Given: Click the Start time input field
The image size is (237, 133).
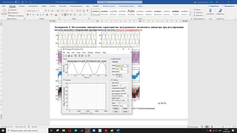Looking at the screenshot, I should (x=124, y=83).
